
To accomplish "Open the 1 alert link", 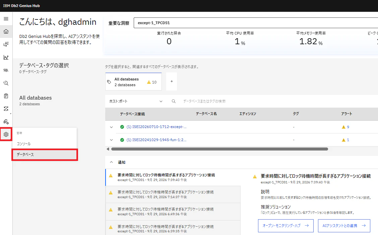I will coord(348,140).
